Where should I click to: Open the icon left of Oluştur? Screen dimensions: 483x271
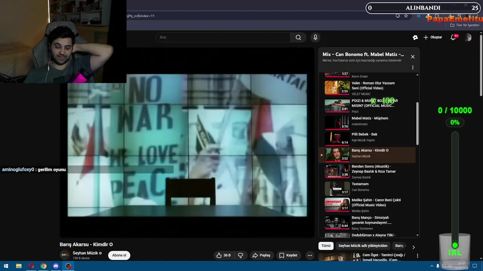coord(415,37)
